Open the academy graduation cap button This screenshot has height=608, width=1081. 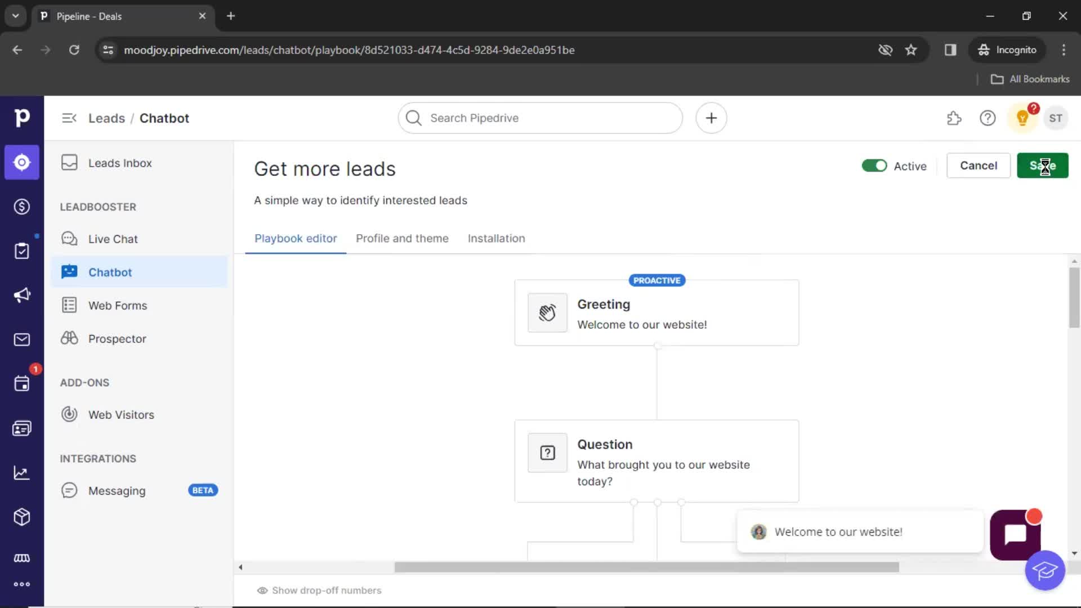click(1045, 570)
